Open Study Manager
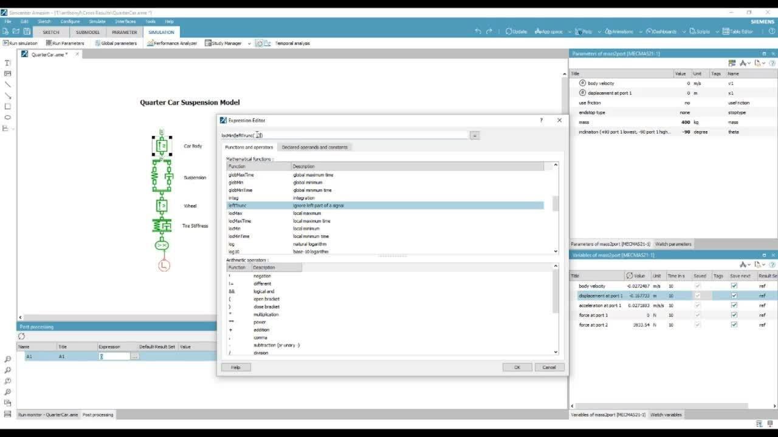 point(224,43)
